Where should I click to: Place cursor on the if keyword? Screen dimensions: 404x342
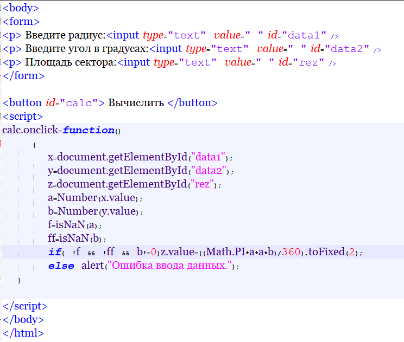(54, 253)
